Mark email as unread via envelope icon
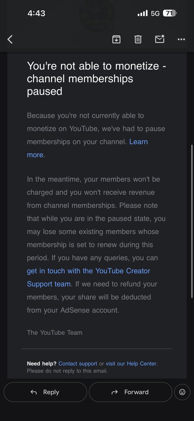Screen dimensions: 194x421 point(160,39)
